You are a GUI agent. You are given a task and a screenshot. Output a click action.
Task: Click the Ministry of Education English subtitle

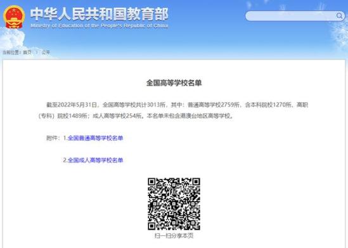100,25
